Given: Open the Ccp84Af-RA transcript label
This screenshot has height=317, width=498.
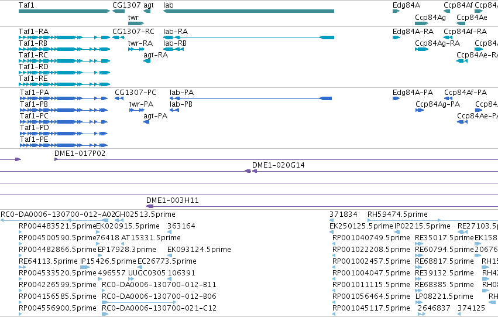Looking at the screenshot, I should (465, 32).
